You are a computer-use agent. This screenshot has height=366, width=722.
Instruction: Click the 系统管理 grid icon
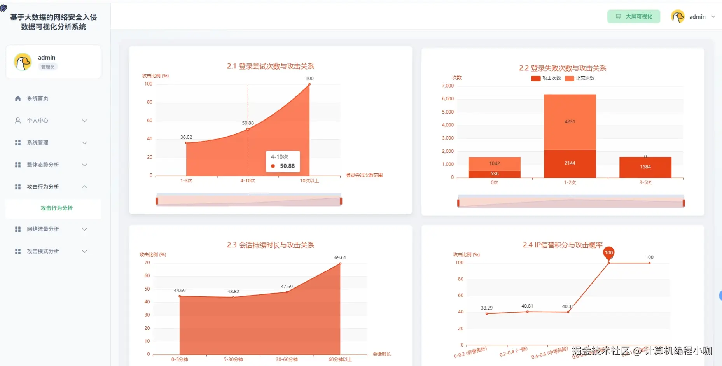coord(18,142)
